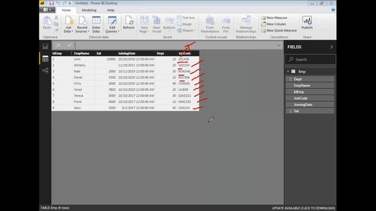Cancel the formula with the X icon
The width and height of the screenshot is (376, 211).
(x=58, y=45)
